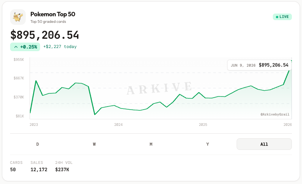This screenshot has height=184, width=302.
Task: Click the CARDS stat label
Action: click(x=16, y=163)
